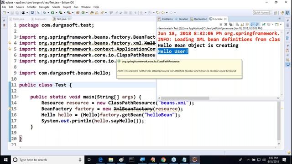Click the Console scroll right arrow
The image size is (292, 164).
pos(278,98)
